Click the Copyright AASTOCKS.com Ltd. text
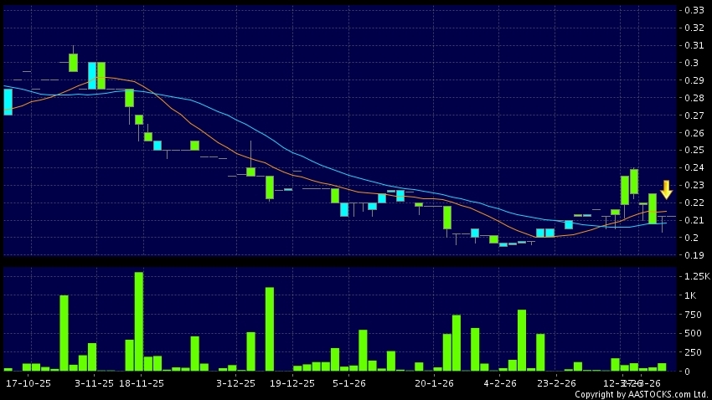The width and height of the screenshot is (712, 400). pos(642,394)
